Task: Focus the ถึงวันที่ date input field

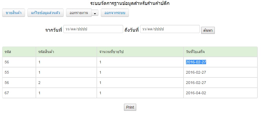Action: [x=170, y=29]
